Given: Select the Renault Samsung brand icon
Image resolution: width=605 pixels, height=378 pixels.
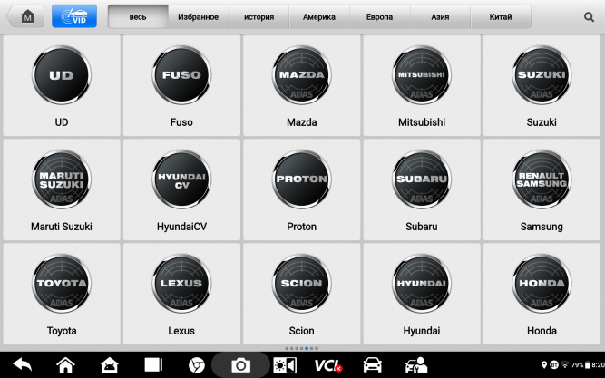Looking at the screenshot, I should point(542,179).
